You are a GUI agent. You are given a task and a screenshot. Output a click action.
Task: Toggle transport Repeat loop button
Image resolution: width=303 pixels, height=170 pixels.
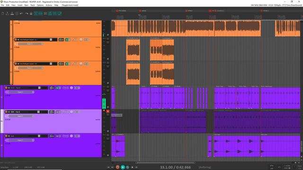[x=127, y=167]
